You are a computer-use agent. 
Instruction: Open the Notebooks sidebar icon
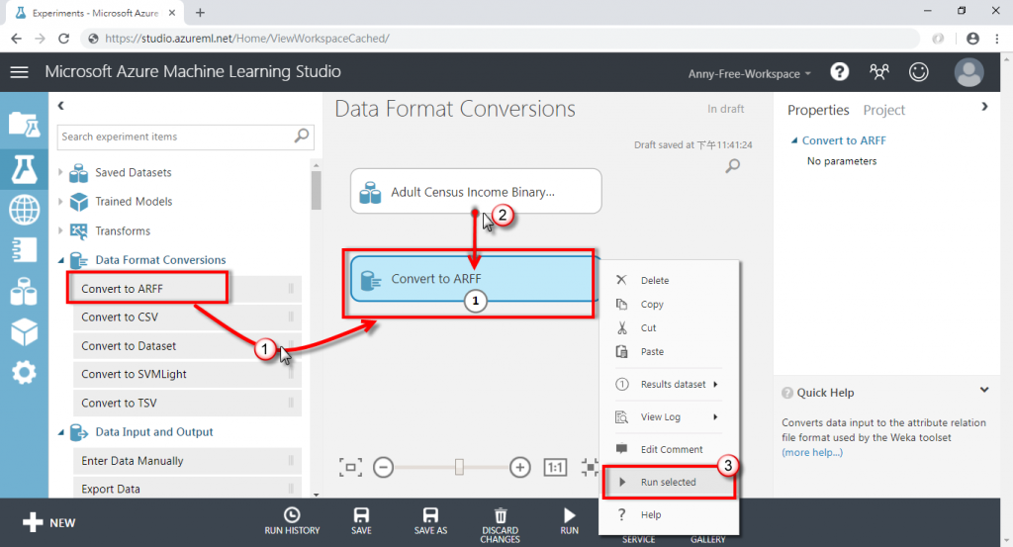[x=24, y=250]
